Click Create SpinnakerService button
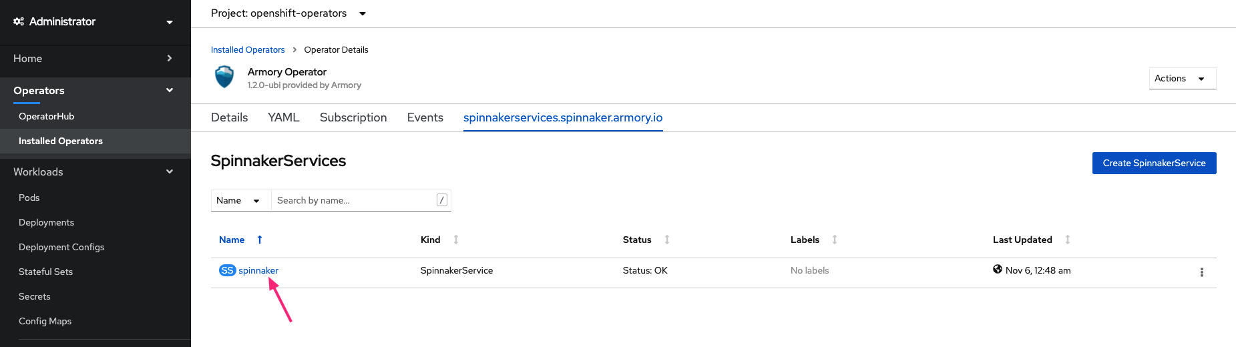This screenshot has height=347, width=1236. pos(1154,163)
